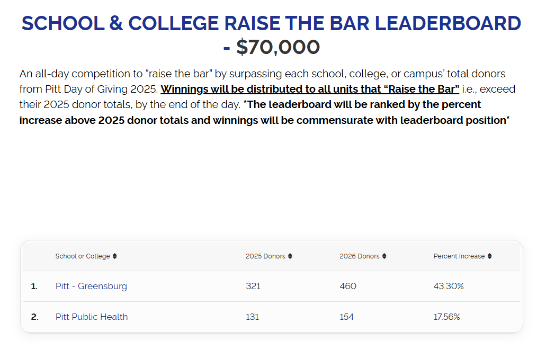Viewport: 546px width, 358px height.
Task: Click sort arrows beside Percent Increase
Action: (x=490, y=256)
